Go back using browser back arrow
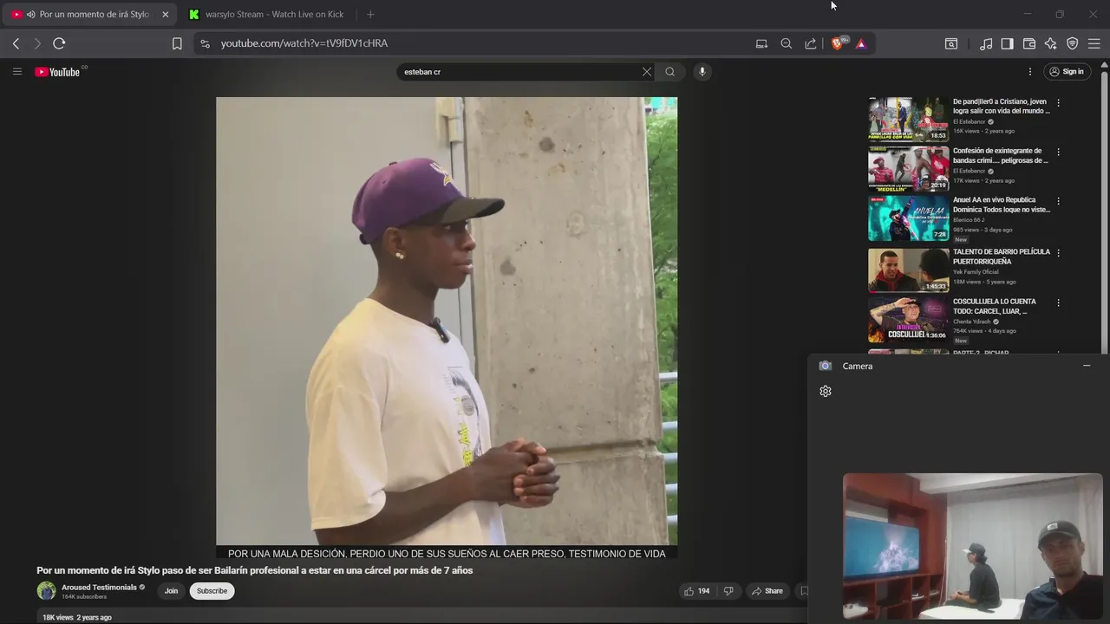This screenshot has height=624, width=1110. point(16,43)
